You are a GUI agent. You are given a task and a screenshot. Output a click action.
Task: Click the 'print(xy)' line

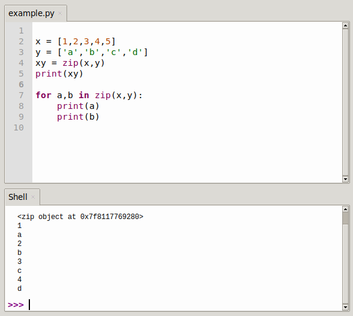[x=59, y=74]
